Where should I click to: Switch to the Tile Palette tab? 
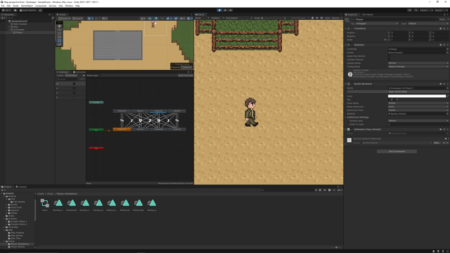click(367, 14)
